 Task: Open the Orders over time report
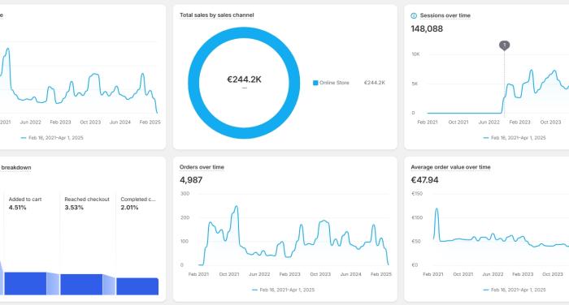pyautogui.click(x=202, y=167)
